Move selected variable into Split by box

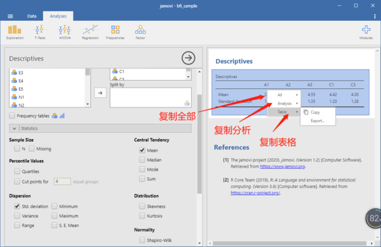(100, 93)
